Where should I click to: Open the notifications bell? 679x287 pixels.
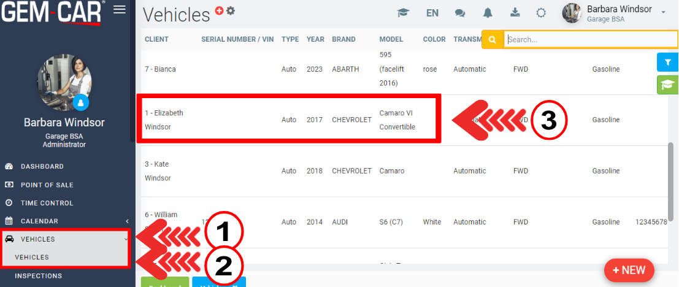[488, 13]
